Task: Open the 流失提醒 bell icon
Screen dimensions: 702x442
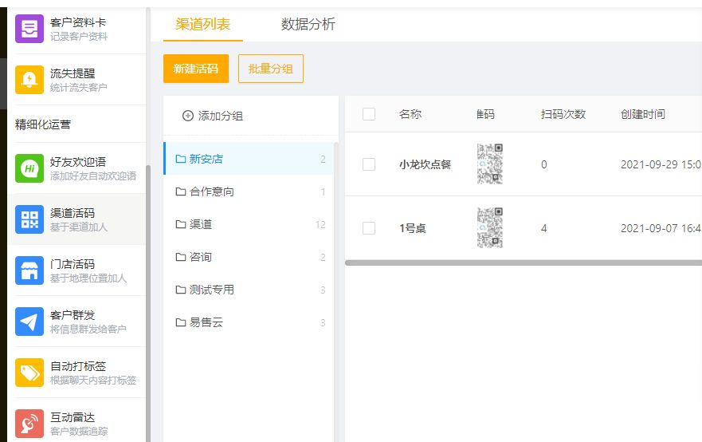Action: point(29,80)
